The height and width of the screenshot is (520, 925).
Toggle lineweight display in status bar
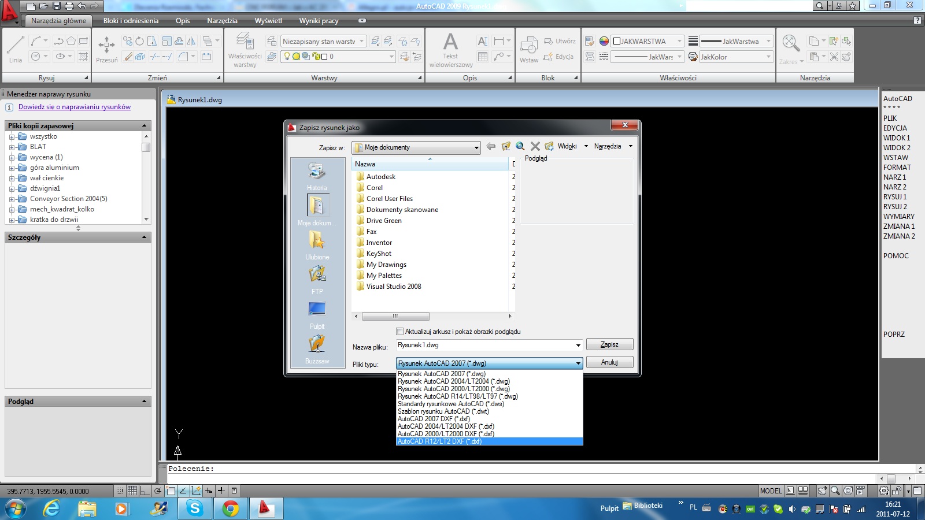[221, 491]
